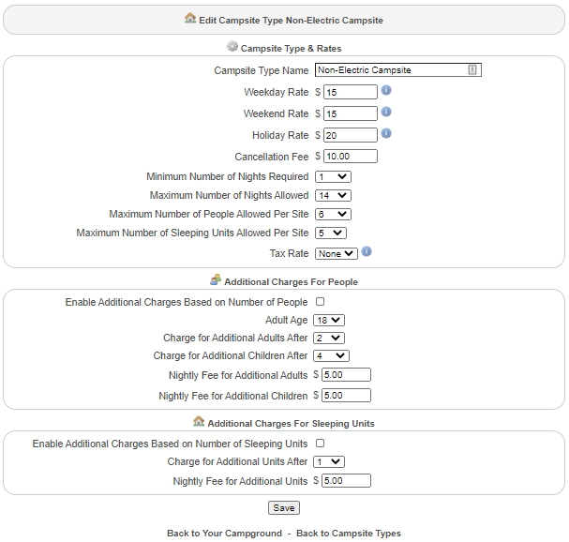Open the Maximum Number of Nights Allowed dropdown
This screenshot has height=542, width=569.
click(333, 196)
